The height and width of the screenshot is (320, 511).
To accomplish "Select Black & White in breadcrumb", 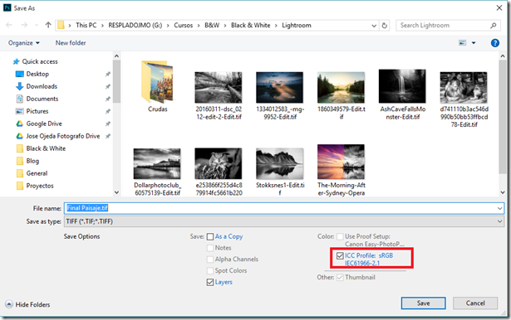I will pyautogui.click(x=251, y=25).
